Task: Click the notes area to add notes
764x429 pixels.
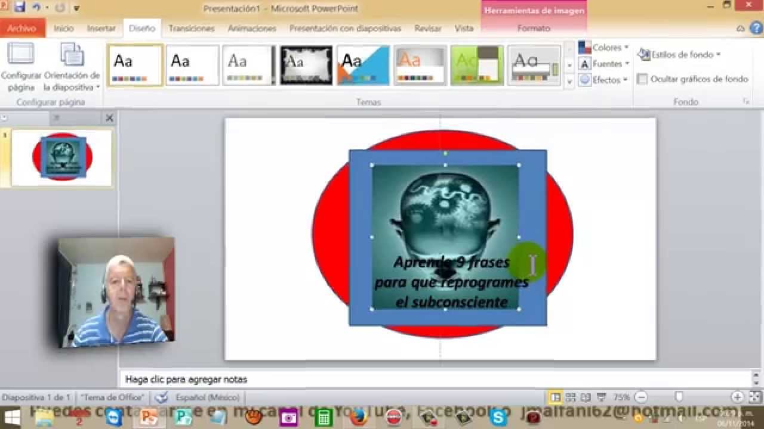Action: [x=436, y=379]
